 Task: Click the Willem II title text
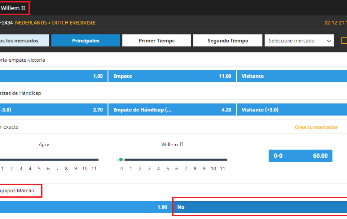[13, 8]
